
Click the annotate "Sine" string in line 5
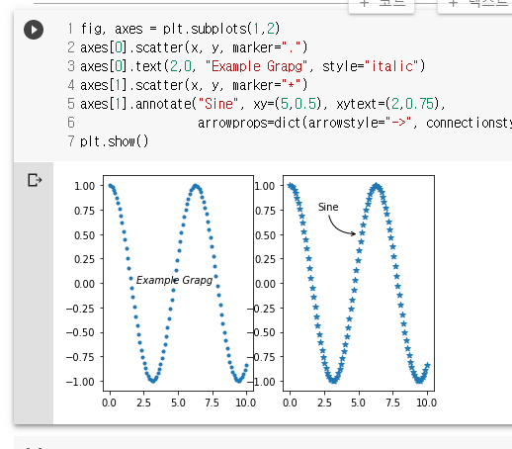(x=218, y=104)
